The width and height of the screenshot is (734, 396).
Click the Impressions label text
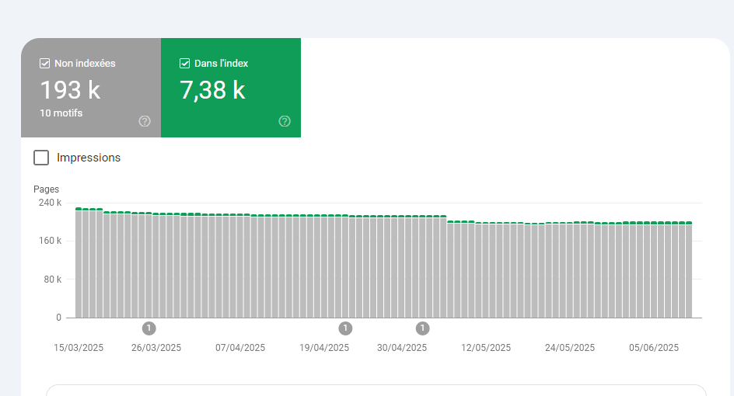[x=89, y=158]
